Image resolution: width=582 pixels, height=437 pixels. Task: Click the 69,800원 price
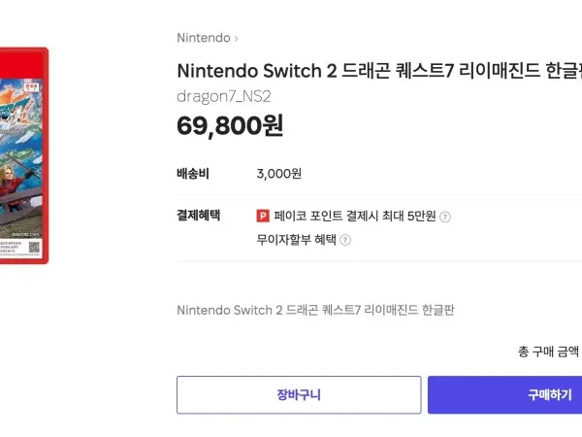[x=230, y=126]
